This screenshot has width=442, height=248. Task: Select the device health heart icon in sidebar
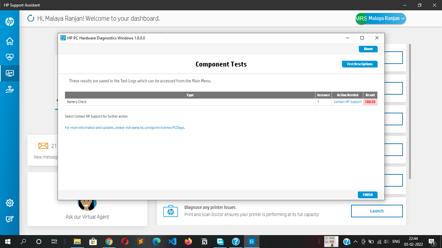9,57
